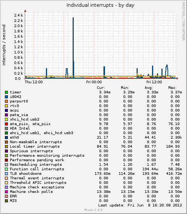Click the eth0 max value 2.30k
This screenshot has height=214, width=187.
click(176, 138)
